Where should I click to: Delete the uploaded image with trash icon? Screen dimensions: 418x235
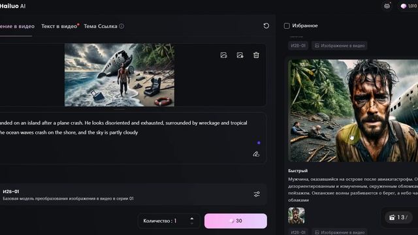click(256, 55)
